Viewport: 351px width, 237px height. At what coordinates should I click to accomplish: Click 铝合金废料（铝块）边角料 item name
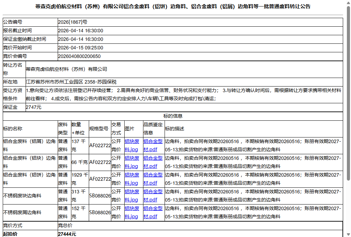29,162
